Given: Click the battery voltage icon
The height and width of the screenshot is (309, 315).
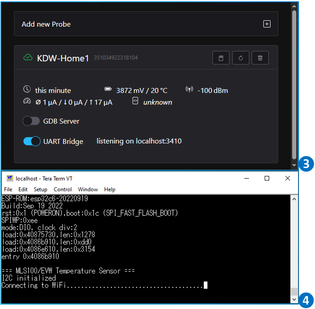Looking at the screenshot, I should [x=108, y=90].
